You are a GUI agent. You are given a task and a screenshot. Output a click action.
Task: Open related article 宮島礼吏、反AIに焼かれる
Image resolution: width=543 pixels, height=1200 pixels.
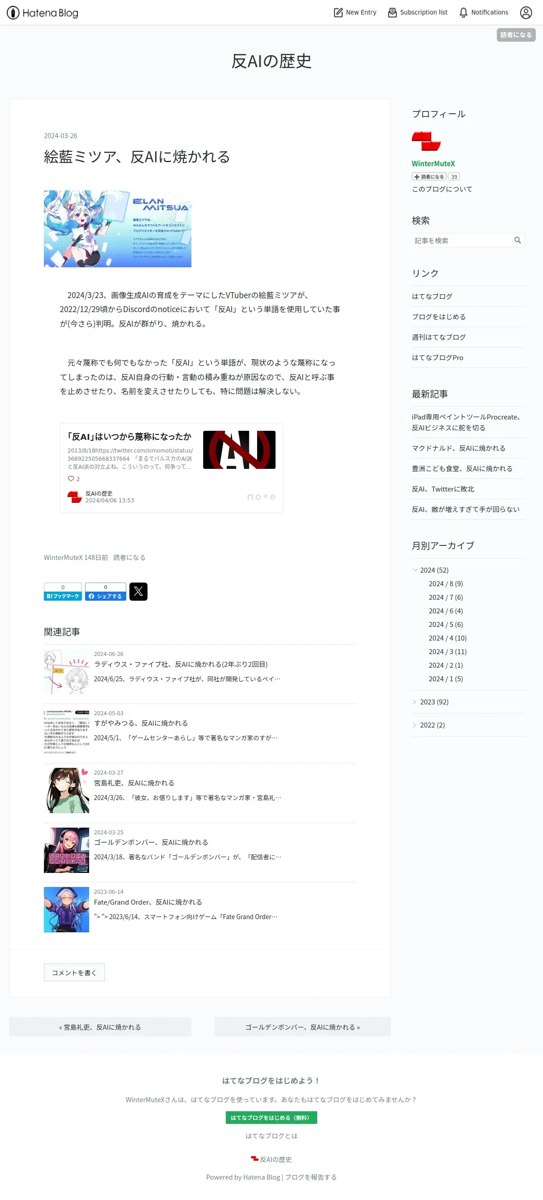click(x=134, y=783)
